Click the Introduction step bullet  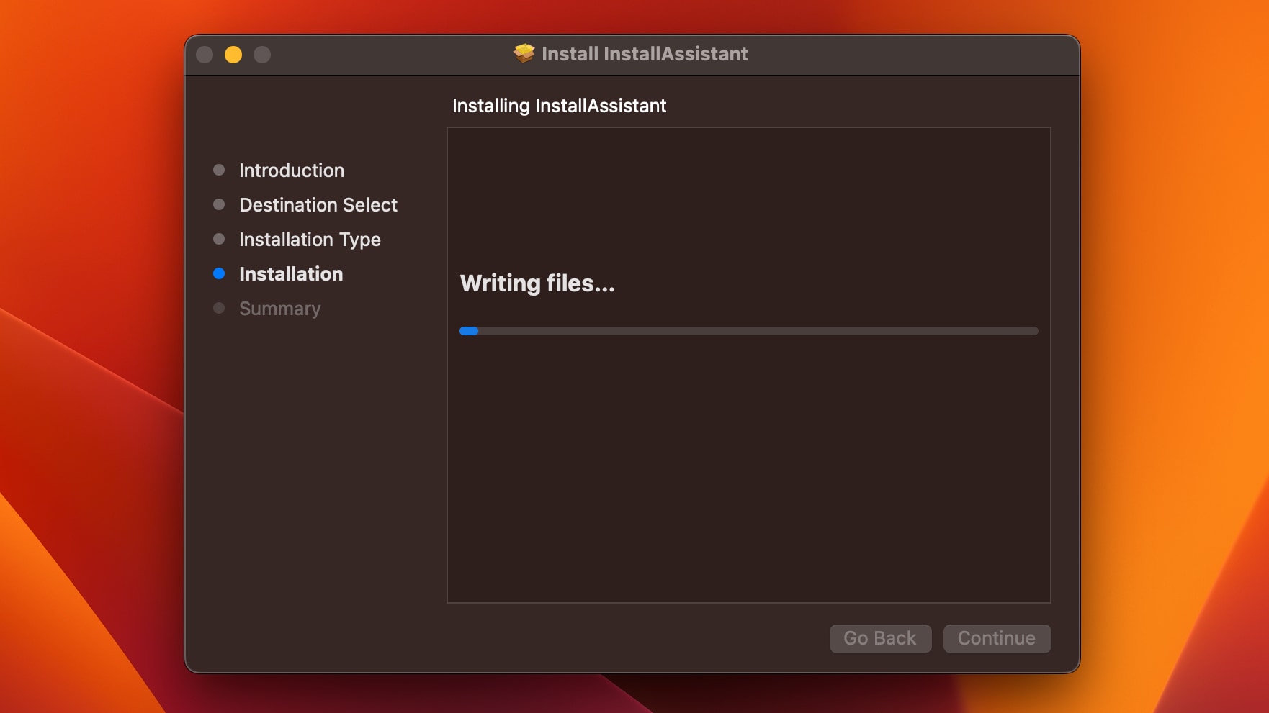pyautogui.click(x=220, y=170)
